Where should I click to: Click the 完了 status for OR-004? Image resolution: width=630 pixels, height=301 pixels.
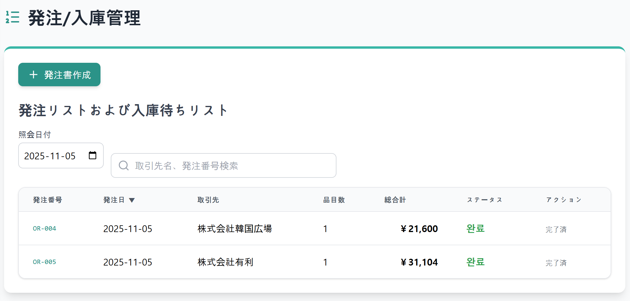475,229
